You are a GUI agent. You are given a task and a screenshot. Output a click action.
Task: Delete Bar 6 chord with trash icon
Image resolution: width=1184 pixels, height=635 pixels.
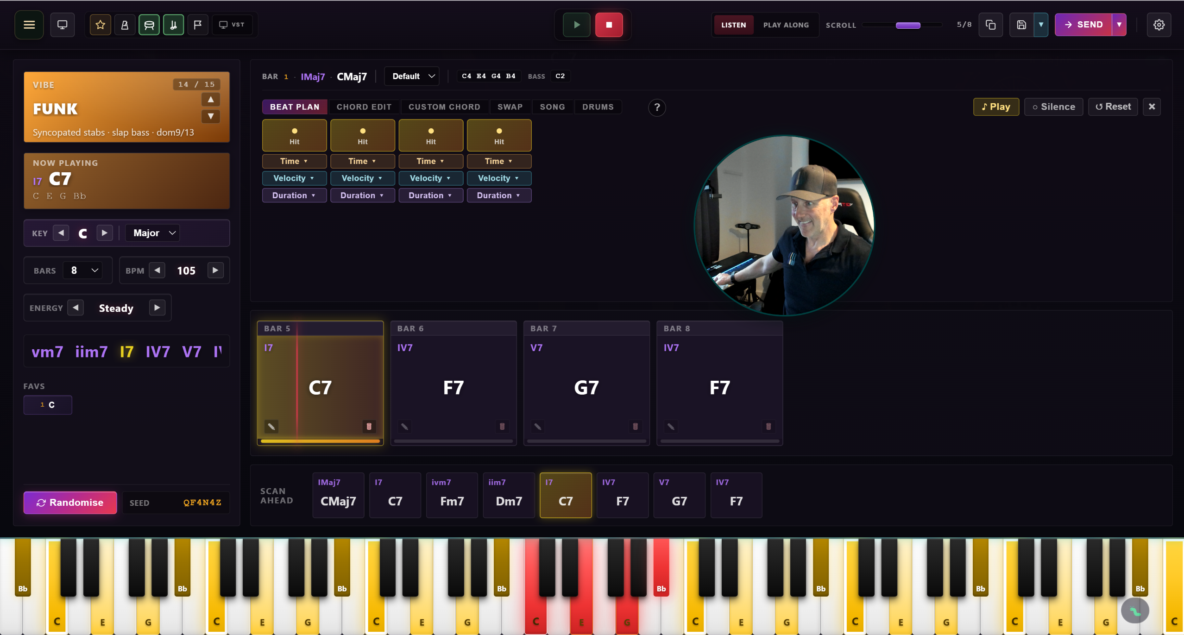(x=502, y=426)
